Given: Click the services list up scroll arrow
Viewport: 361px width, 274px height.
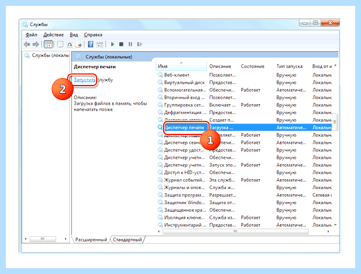Looking at the screenshot, I should click(335, 66).
